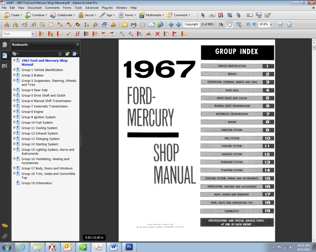Viewport: 316px width, 252px height.
Task: Click the red checkmark icon in third toolbar
Action: 68,34
